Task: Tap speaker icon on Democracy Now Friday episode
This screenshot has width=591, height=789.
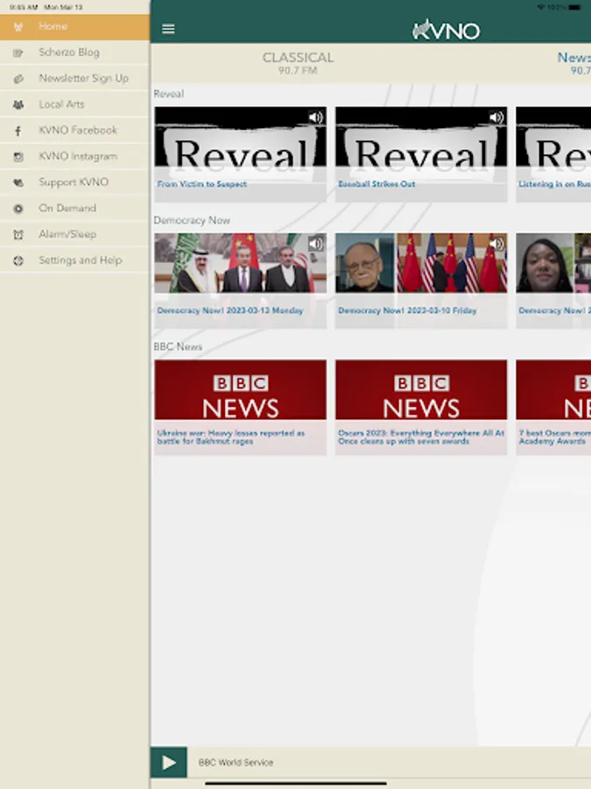Action: click(496, 244)
